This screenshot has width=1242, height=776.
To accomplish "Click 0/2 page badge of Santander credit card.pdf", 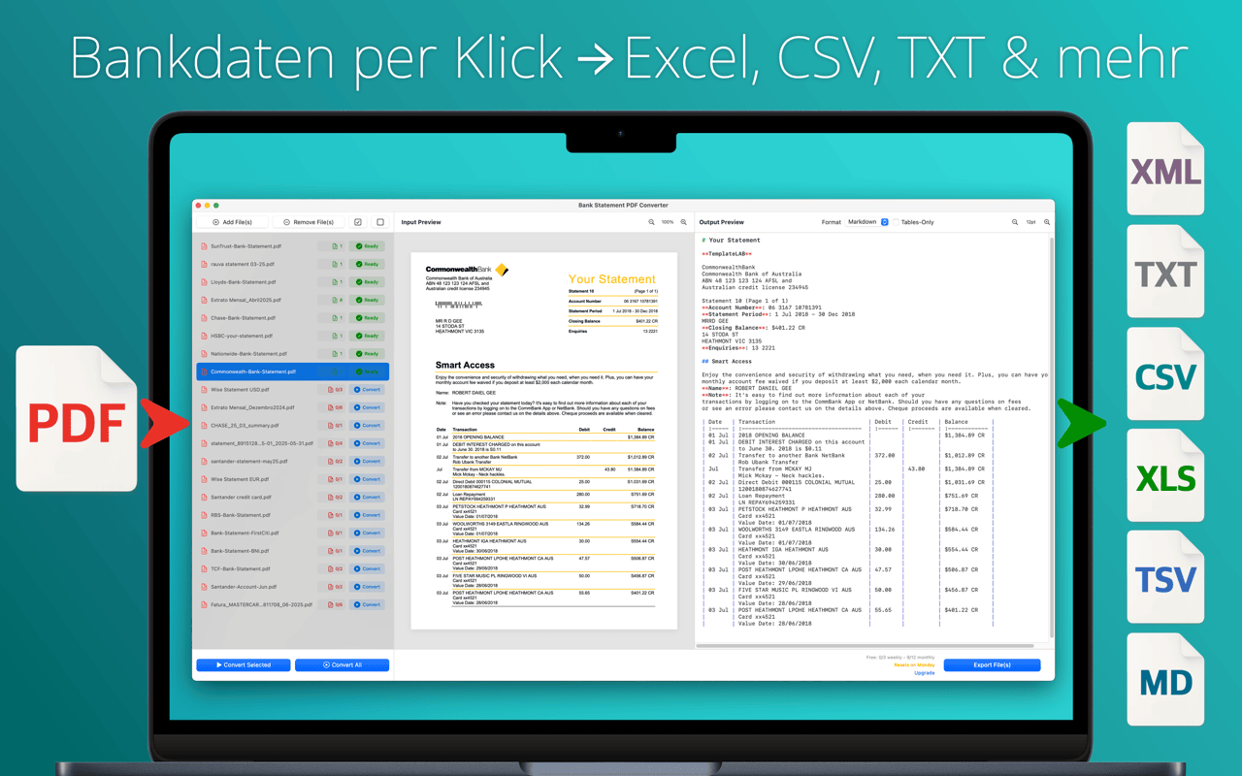I will pos(332,498).
